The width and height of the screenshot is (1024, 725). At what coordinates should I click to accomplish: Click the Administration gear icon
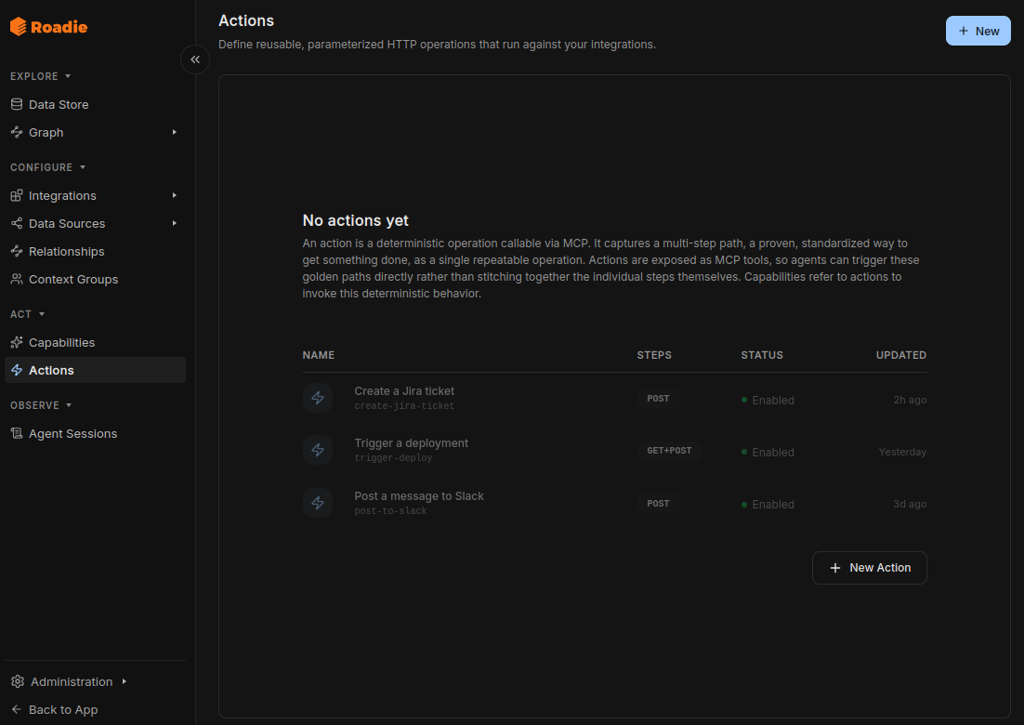tap(18, 682)
